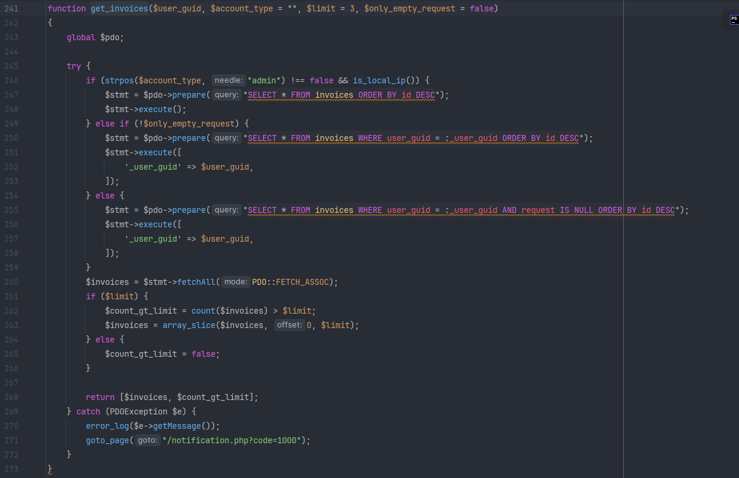The image size is (739, 478).
Task: Click the get_invoices function name
Action: [x=119, y=8]
